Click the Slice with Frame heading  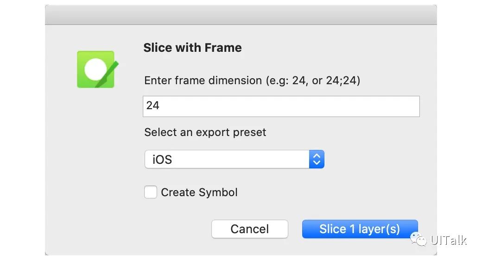click(x=192, y=48)
